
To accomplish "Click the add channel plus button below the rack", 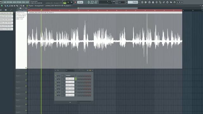I will pos(70,103).
